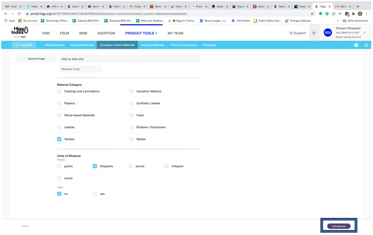
Task: Click the speaker announcements icon in blue bar
Action: tap(356, 45)
